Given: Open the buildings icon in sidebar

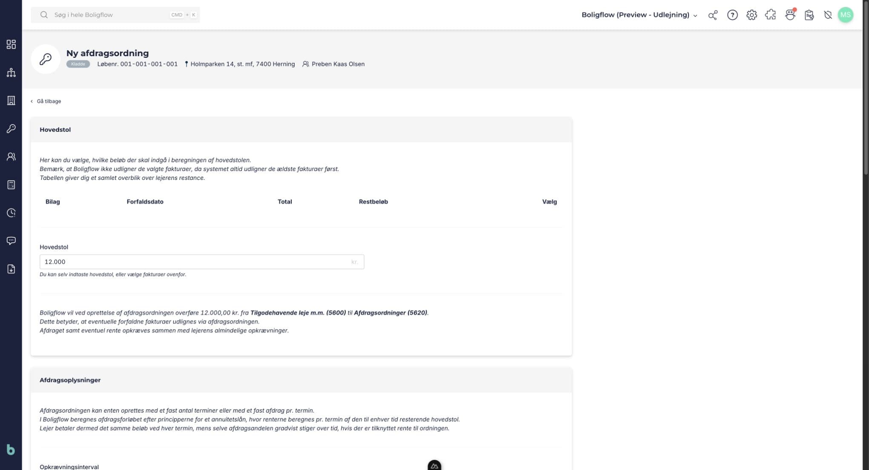Looking at the screenshot, I should [x=11, y=100].
